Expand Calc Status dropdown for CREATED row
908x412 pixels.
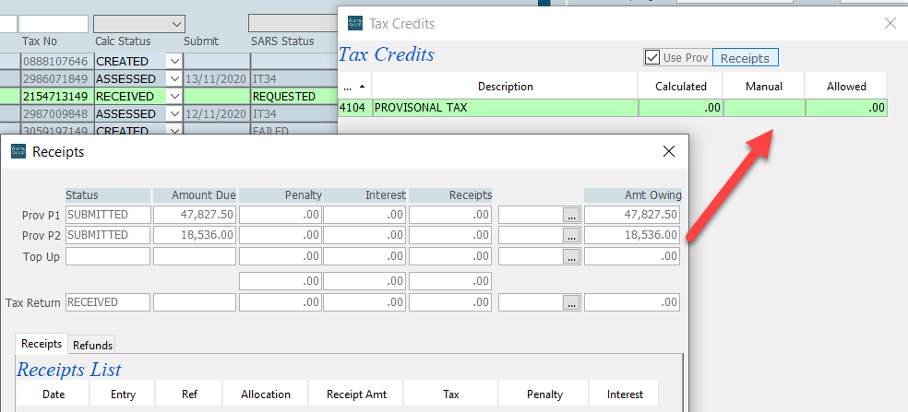(173, 61)
